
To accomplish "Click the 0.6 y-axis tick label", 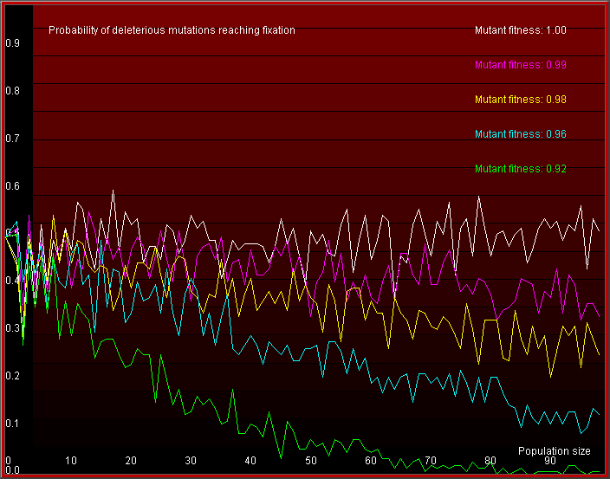I will (13, 186).
